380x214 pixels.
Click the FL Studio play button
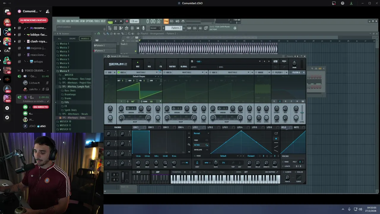click(115, 21)
